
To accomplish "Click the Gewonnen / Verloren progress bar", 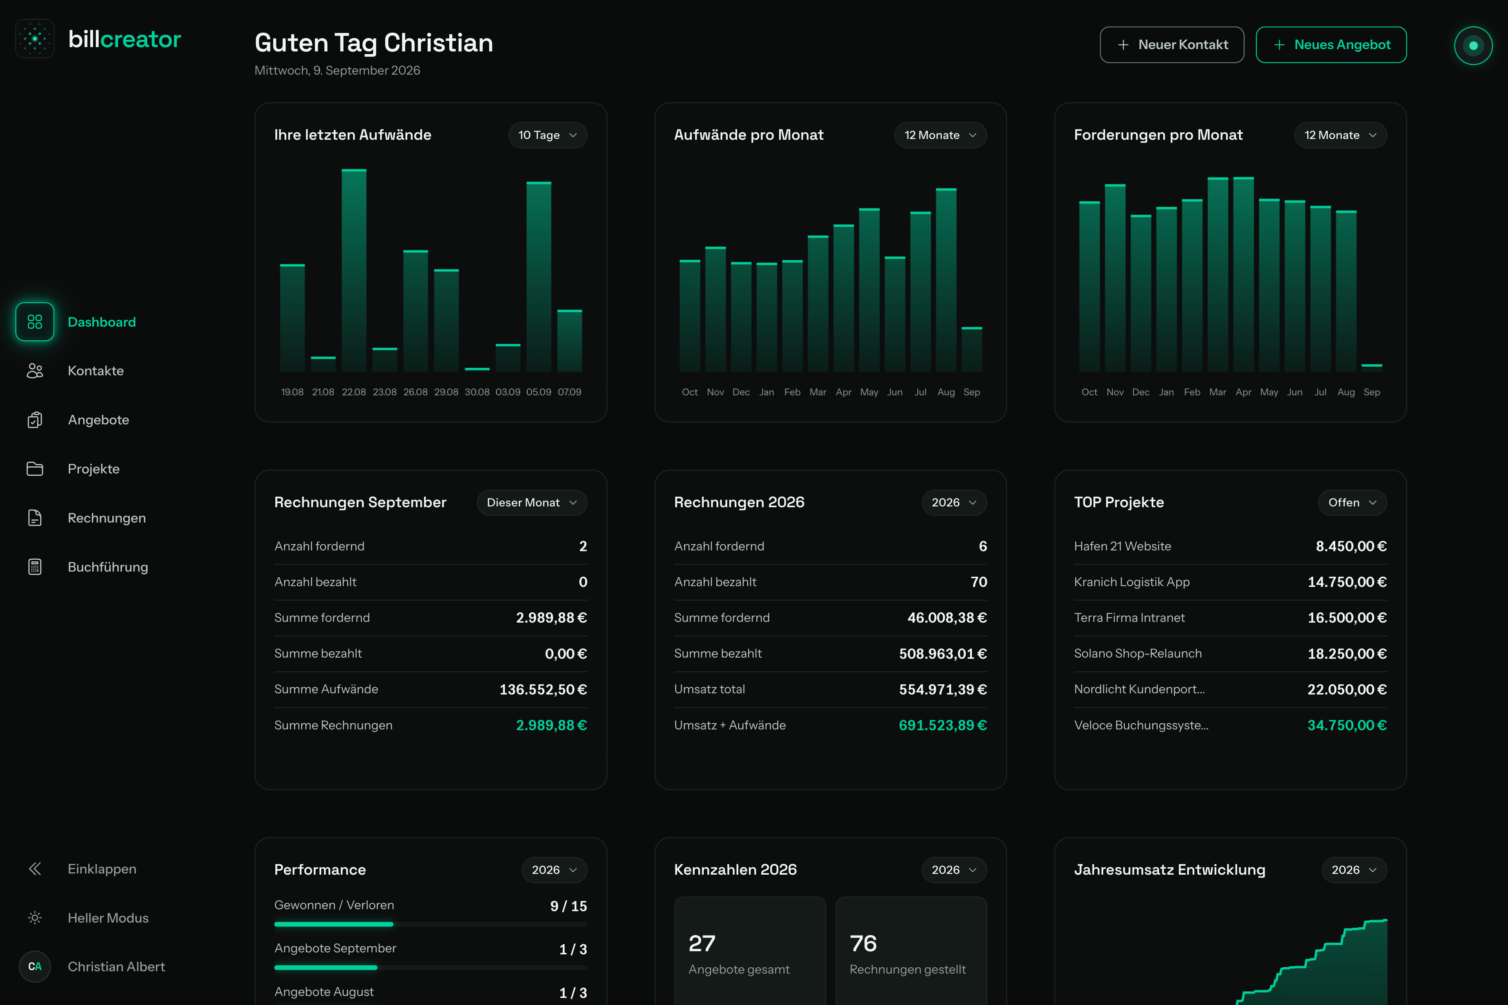I will click(431, 924).
